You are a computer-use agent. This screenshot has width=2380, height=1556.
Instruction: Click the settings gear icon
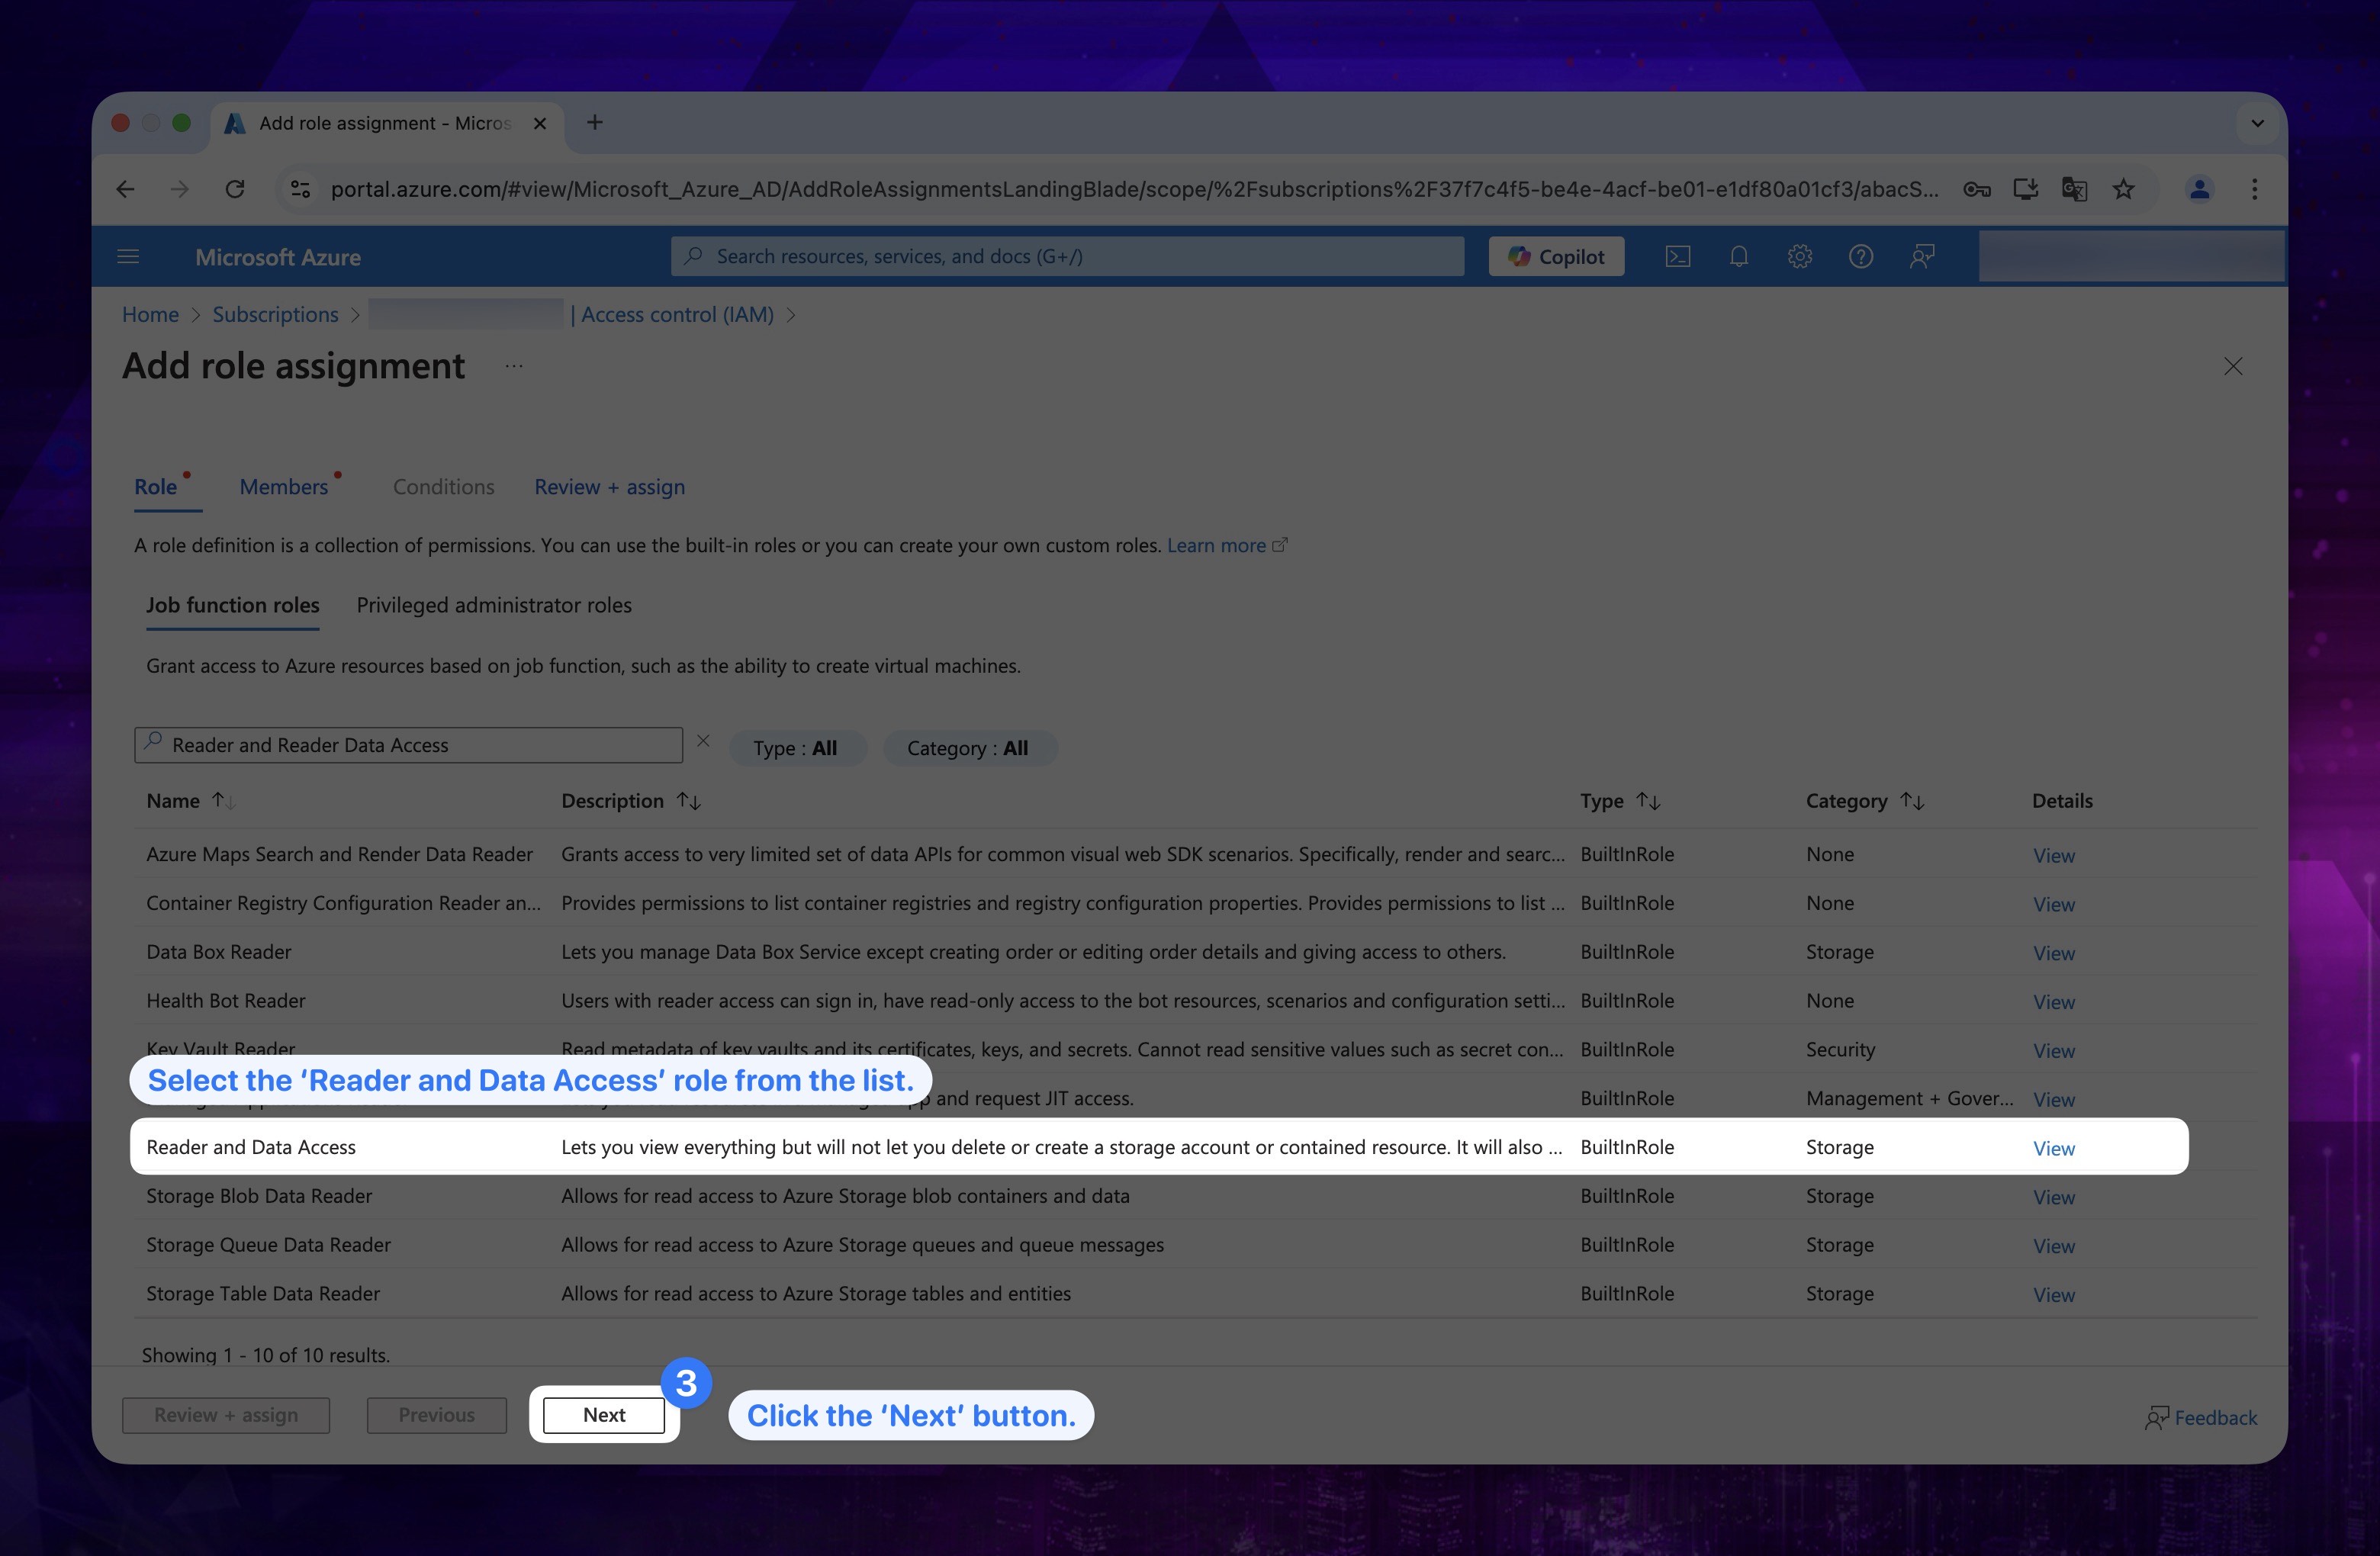click(1800, 256)
